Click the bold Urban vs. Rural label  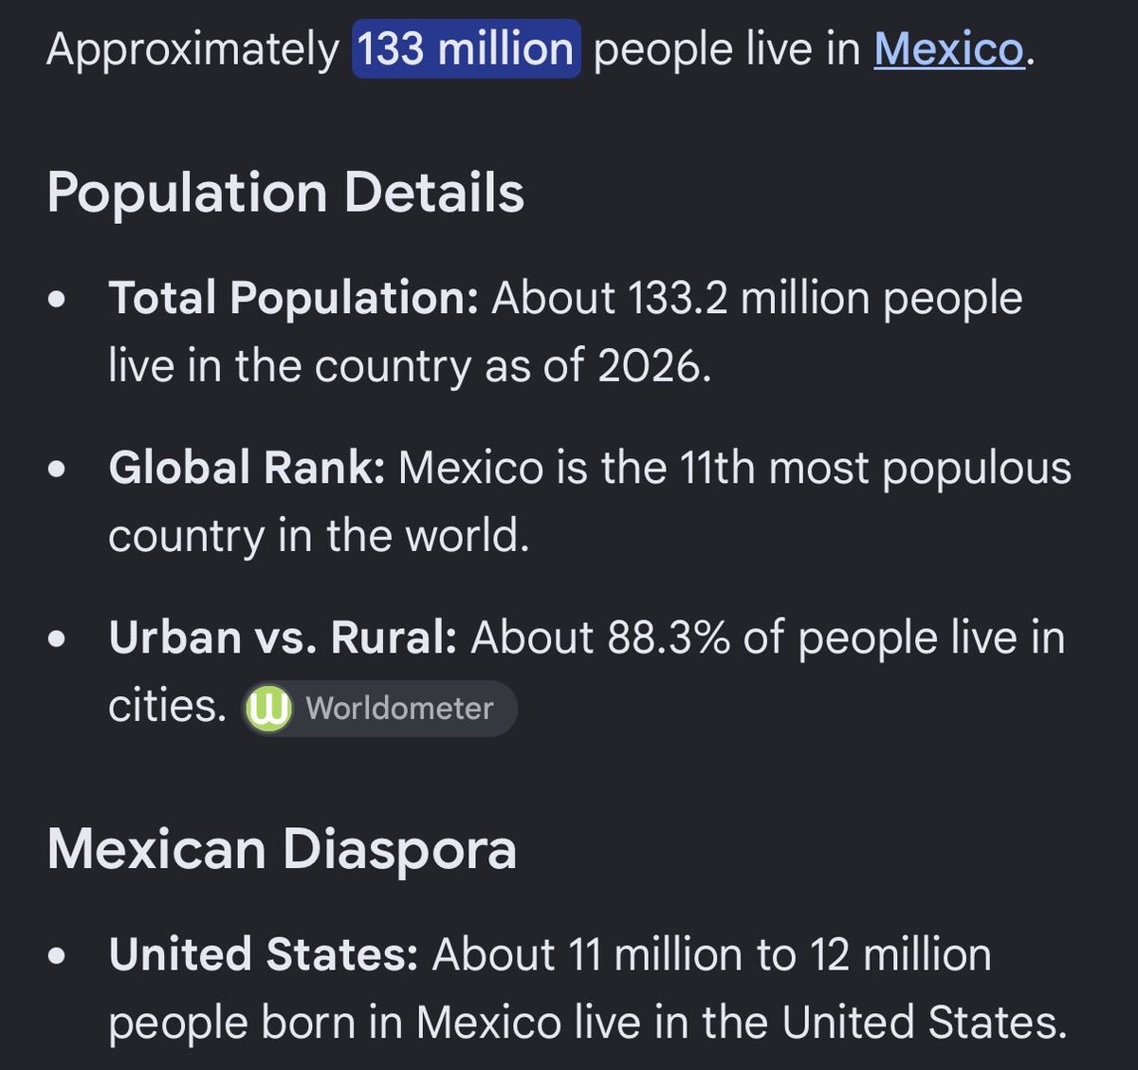(284, 637)
